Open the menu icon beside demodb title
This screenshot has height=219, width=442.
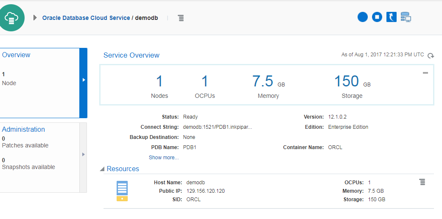(x=181, y=18)
